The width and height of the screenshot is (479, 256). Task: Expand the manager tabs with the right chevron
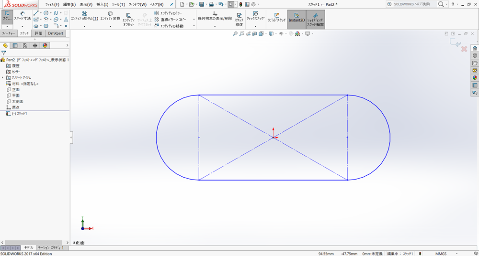(67, 45)
